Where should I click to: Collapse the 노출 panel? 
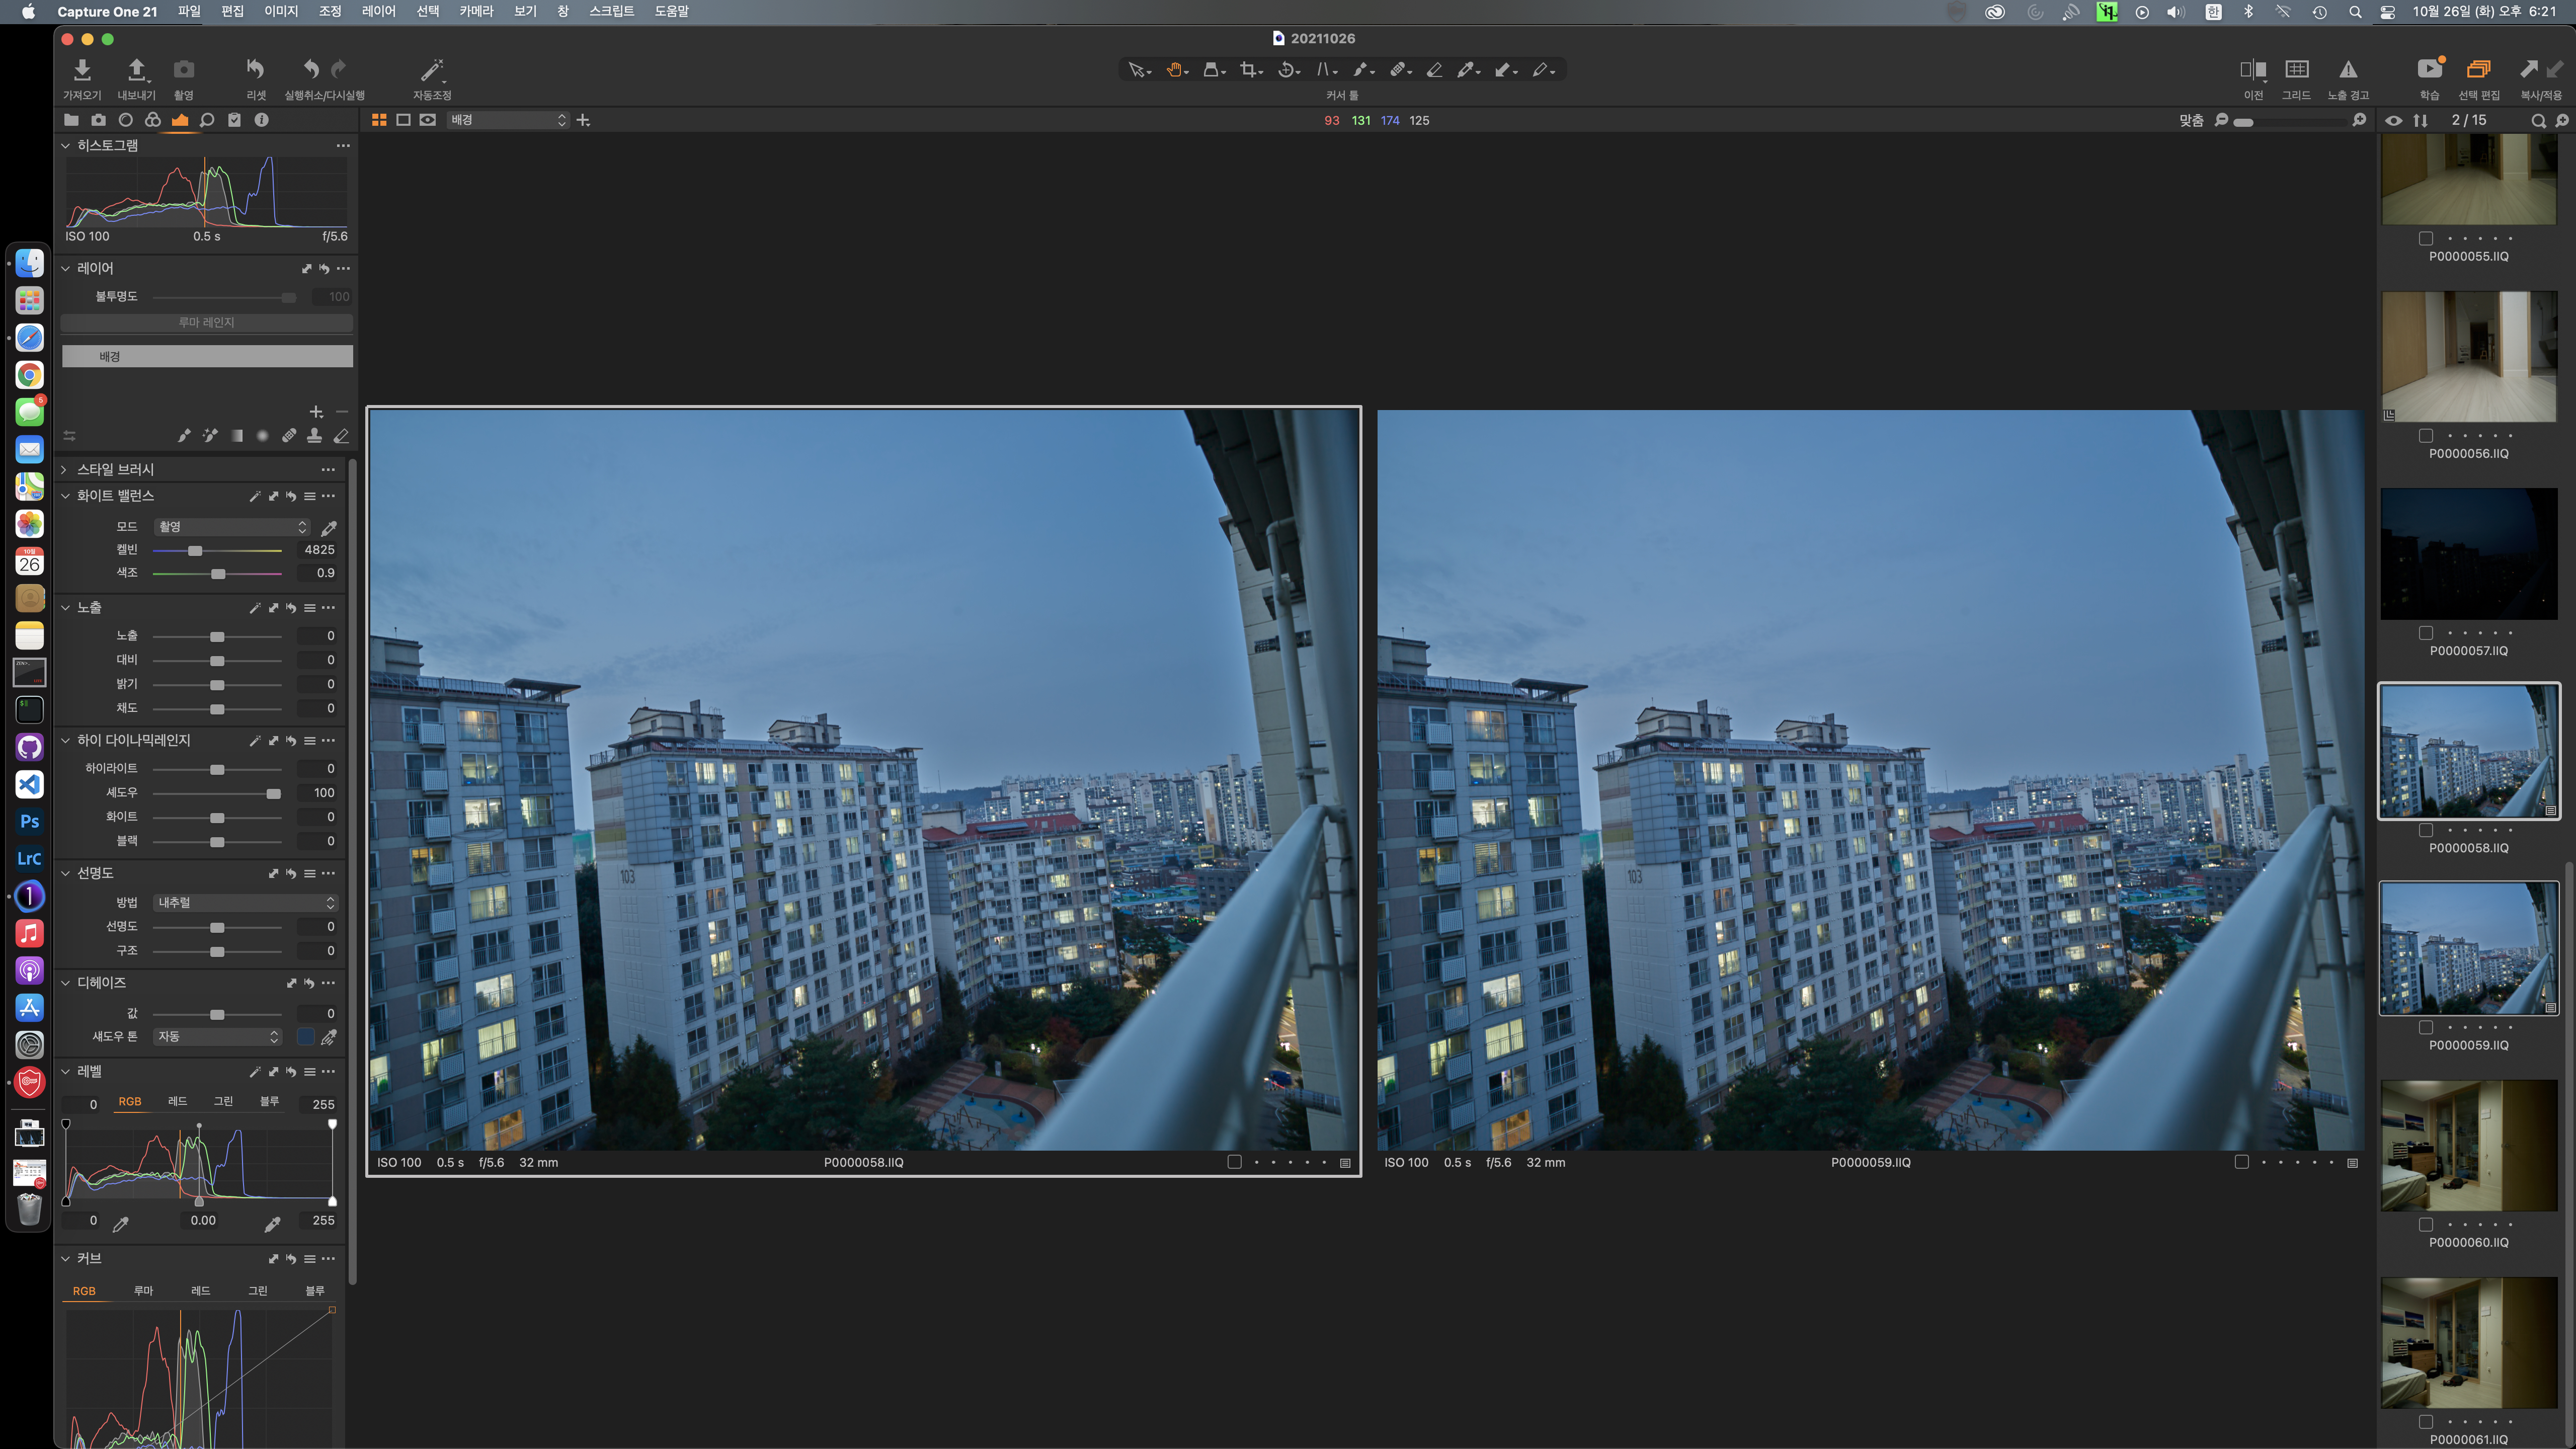pos(65,608)
